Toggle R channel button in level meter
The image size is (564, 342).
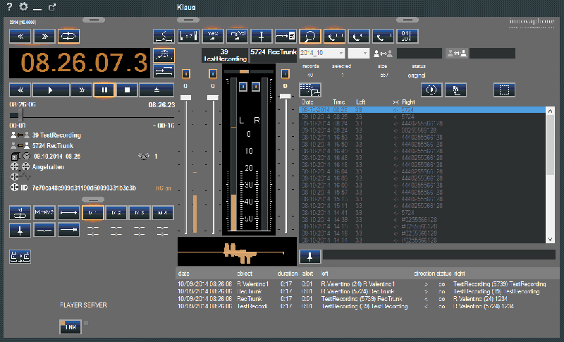coord(256,87)
